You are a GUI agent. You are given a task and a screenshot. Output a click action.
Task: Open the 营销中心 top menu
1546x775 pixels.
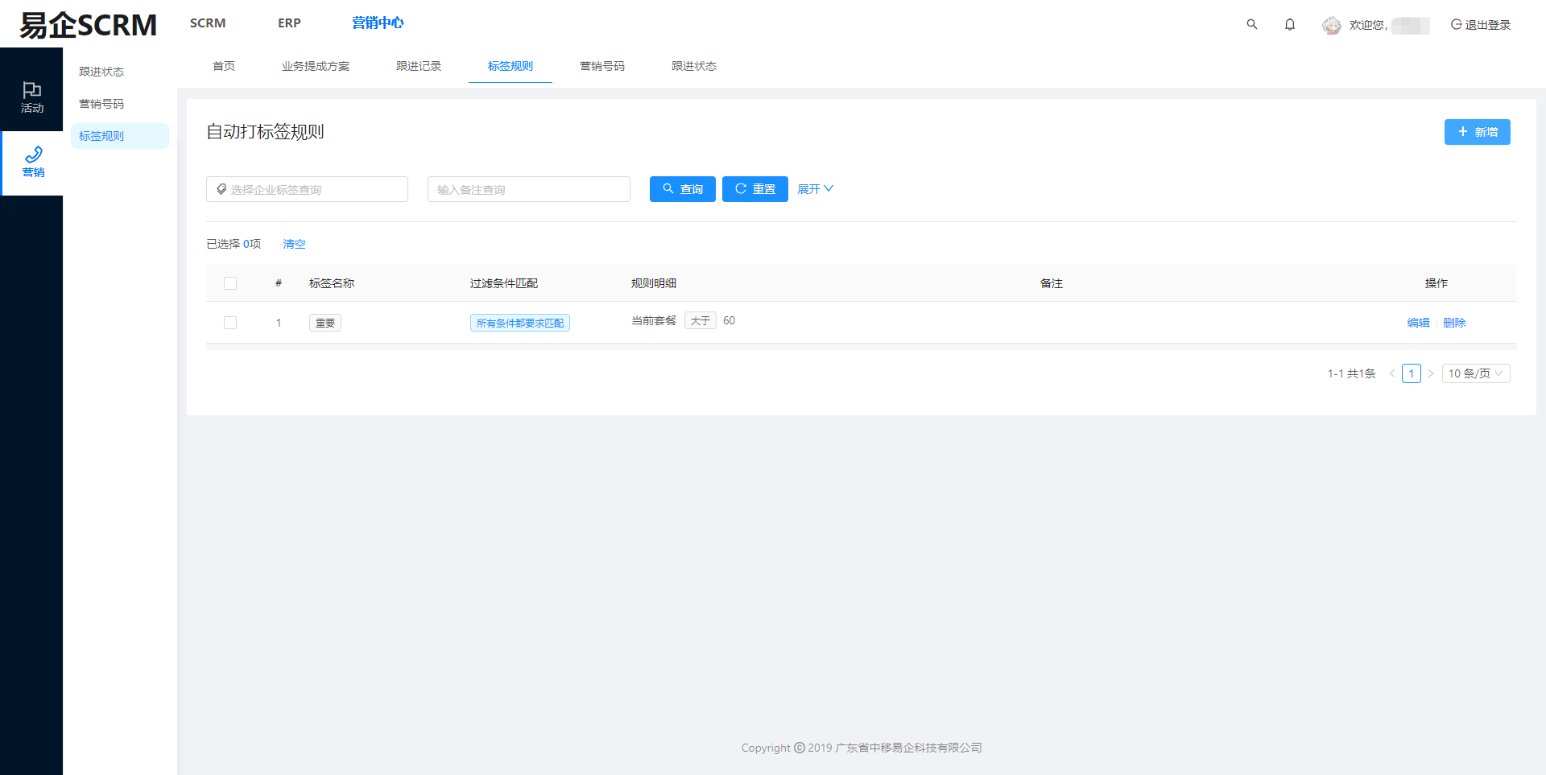378,23
